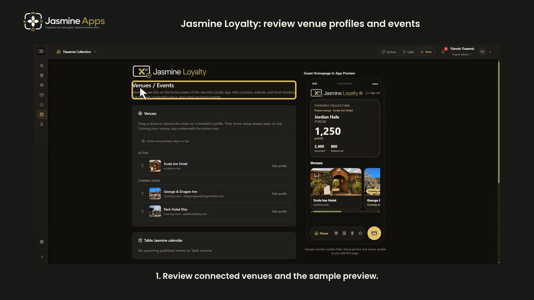Open the bell icon in the left sidebar
Screen dimensions: 534x300
42,105
